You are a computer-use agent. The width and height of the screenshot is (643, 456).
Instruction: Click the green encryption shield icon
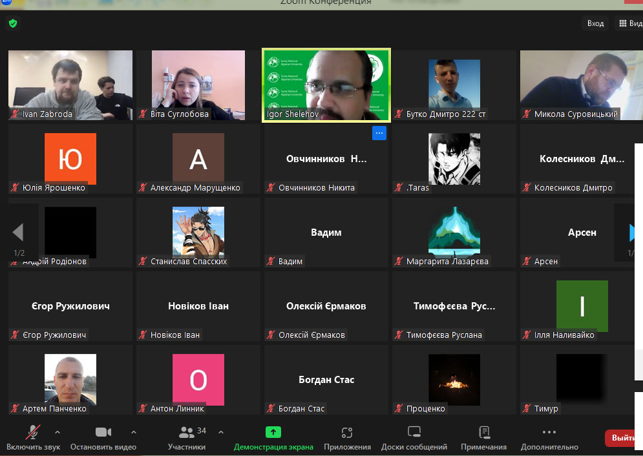(x=13, y=24)
